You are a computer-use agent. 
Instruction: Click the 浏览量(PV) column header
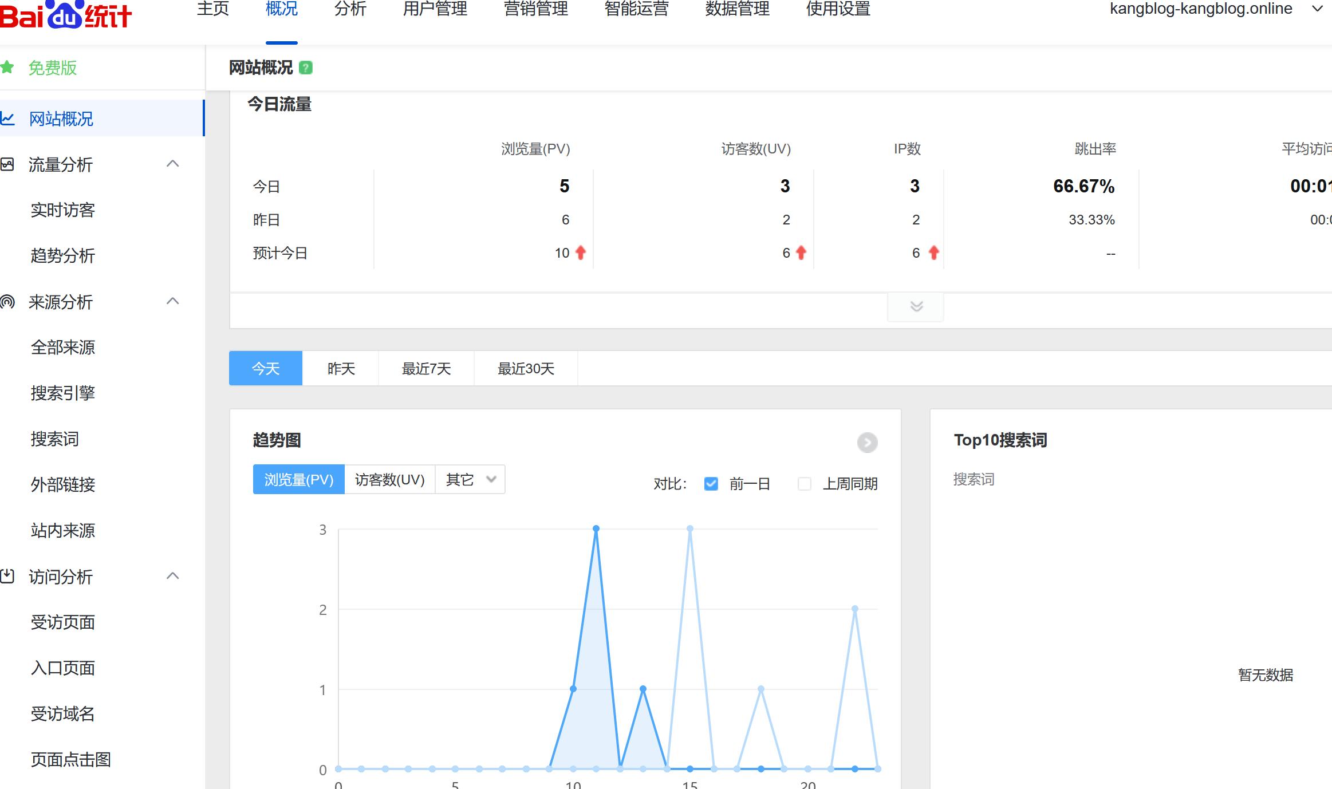(535, 149)
